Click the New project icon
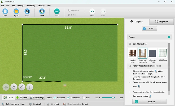This screenshot has width=175, height=106. pyautogui.click(x=5, y=11)
